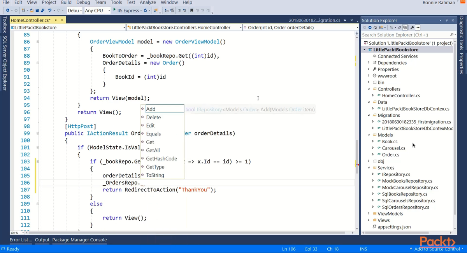
Task: Open the Build menu
Action: coord(66,2)
